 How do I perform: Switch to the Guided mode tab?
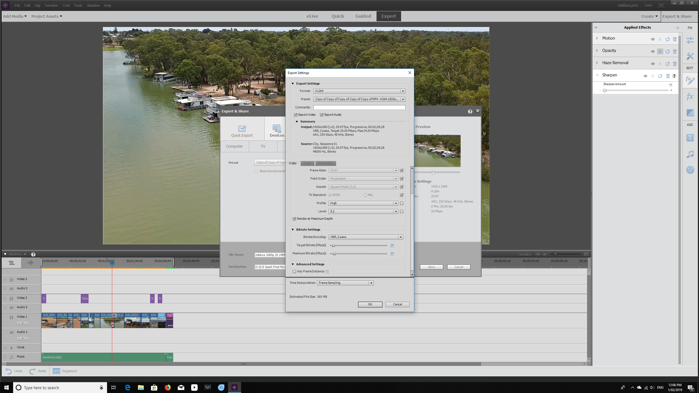pyautogui.click(x=363, y=16)
